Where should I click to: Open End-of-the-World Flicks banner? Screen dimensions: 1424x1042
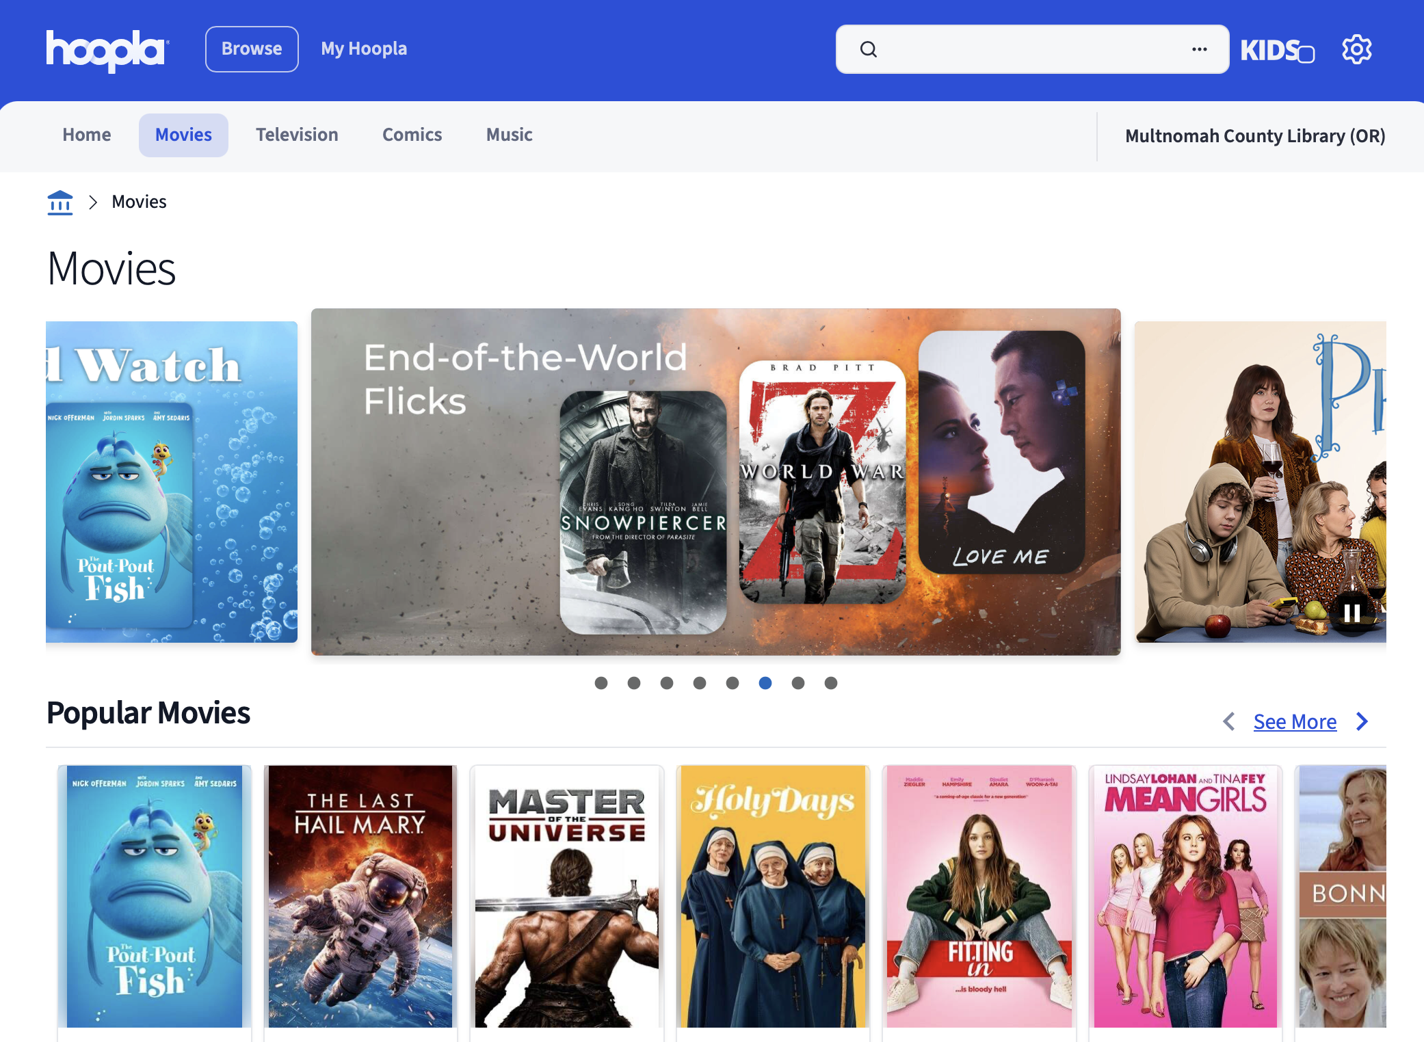point(715,482)
